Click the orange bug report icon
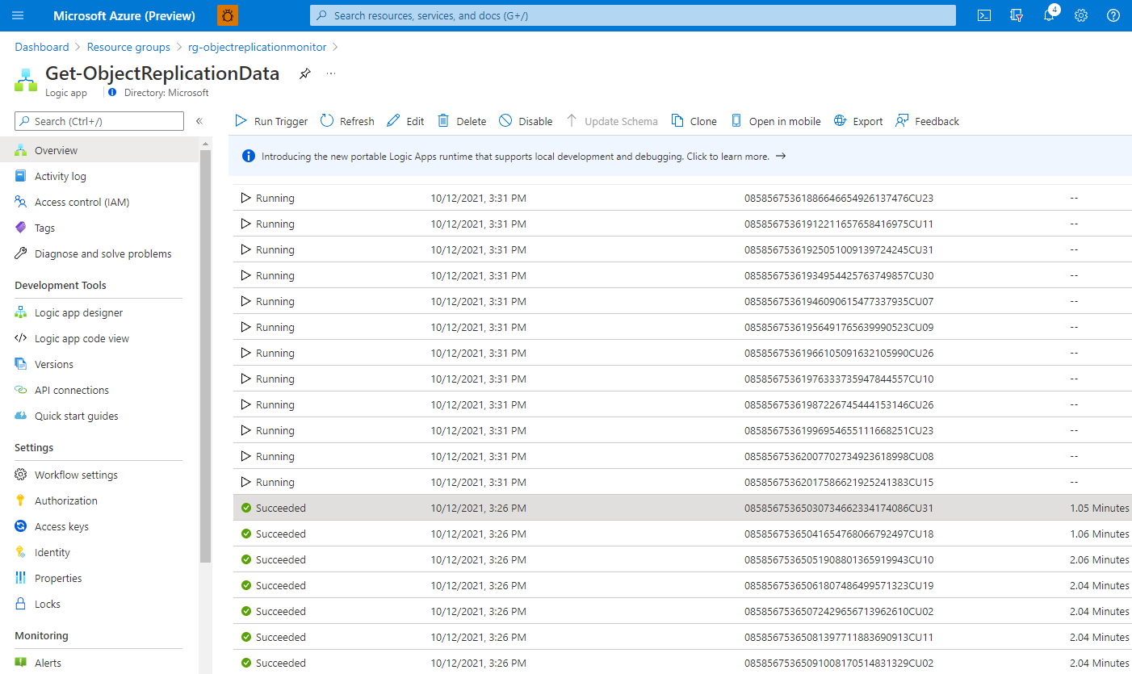This screenshot has height=674, width=1132. (x=228, y=15)
